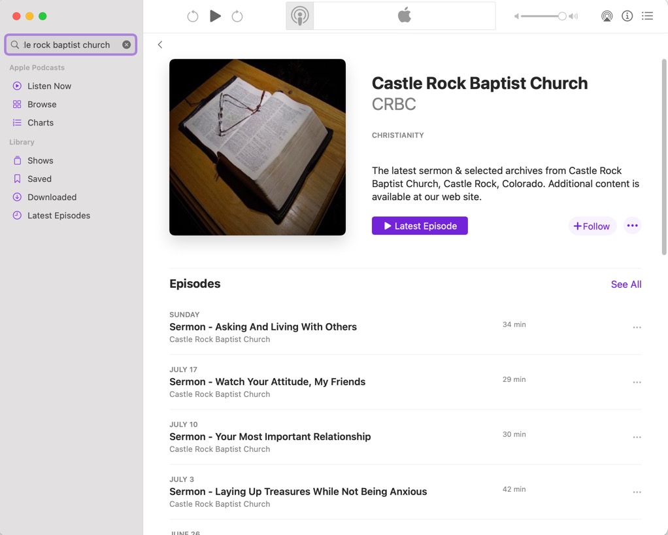
Task: Click the '42 min' duration text
Action: (514, 489)
